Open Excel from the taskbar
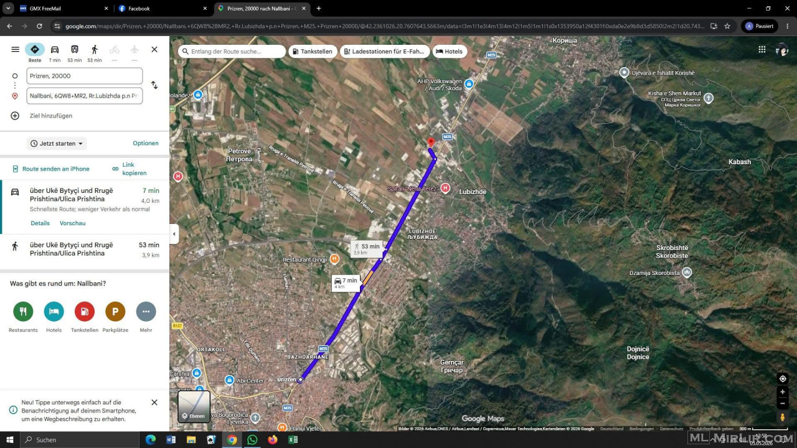Screen dimensions: 797x448 (x=293, y=440)
